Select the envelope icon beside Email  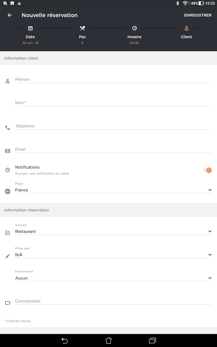[8, 151]
